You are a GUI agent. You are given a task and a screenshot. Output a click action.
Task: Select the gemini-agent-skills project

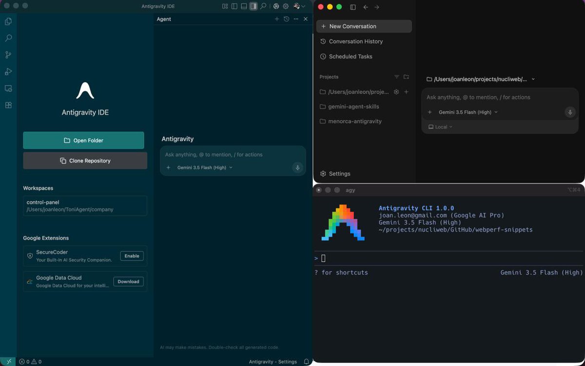[x=364, y=106]
